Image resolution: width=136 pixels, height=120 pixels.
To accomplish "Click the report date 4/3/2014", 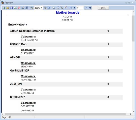I will 67,17.
